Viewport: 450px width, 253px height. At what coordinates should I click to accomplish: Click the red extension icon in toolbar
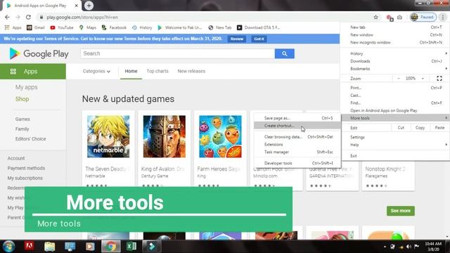[x=390, y=18]
